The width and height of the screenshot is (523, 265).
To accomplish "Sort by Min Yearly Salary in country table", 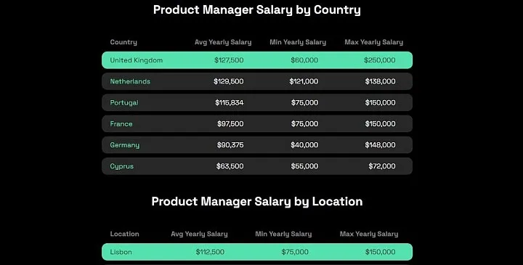I will [x=298, y=42].
